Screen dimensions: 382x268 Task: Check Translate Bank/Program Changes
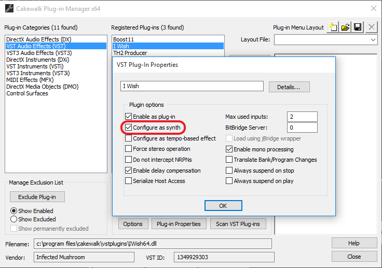(x=229, y=160)
